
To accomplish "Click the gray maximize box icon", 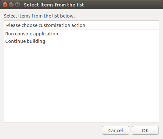I will point(17,5).
